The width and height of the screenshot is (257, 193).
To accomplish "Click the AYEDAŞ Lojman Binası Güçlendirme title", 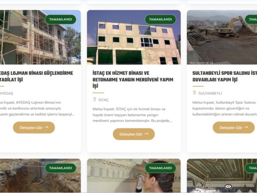I will point(37,76).
